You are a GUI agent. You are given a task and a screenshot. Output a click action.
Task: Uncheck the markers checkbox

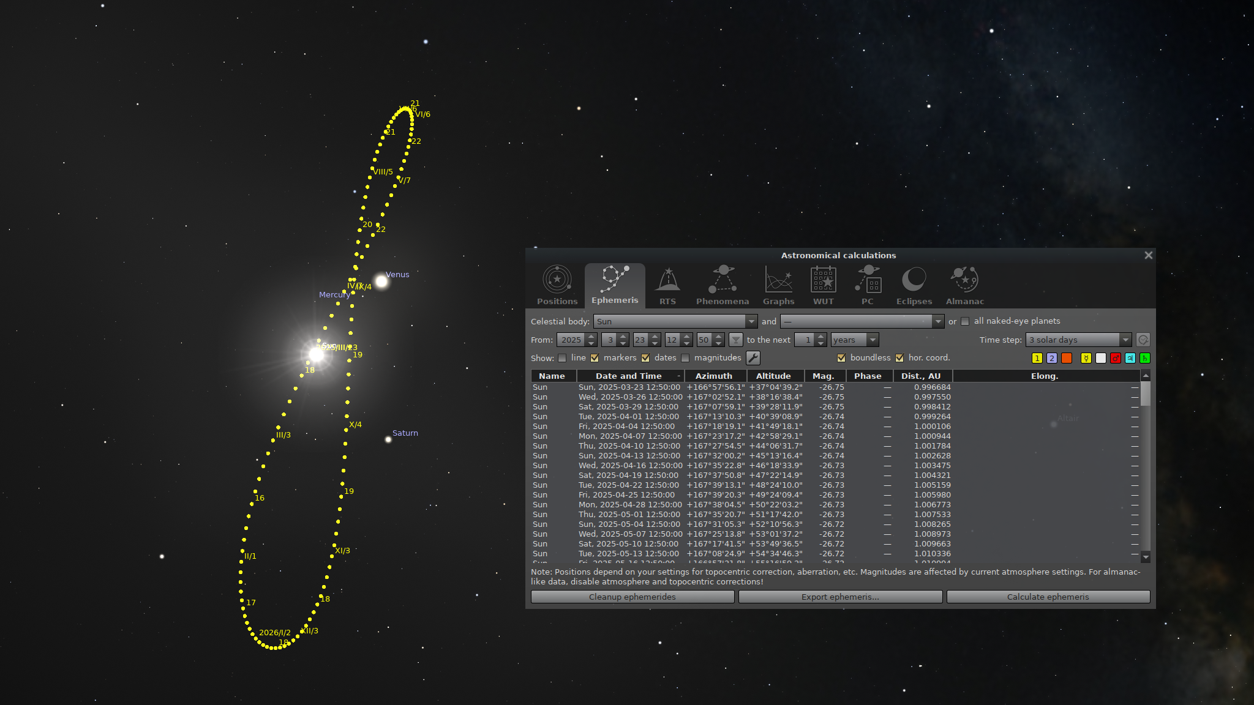pos(595,358)
